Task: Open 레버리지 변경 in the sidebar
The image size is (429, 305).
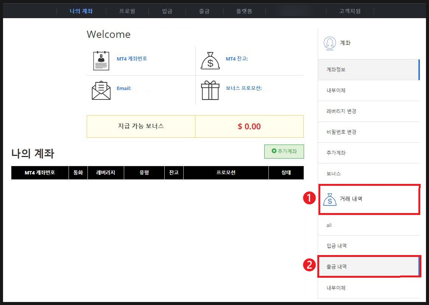Action: (x=368, y=111)
